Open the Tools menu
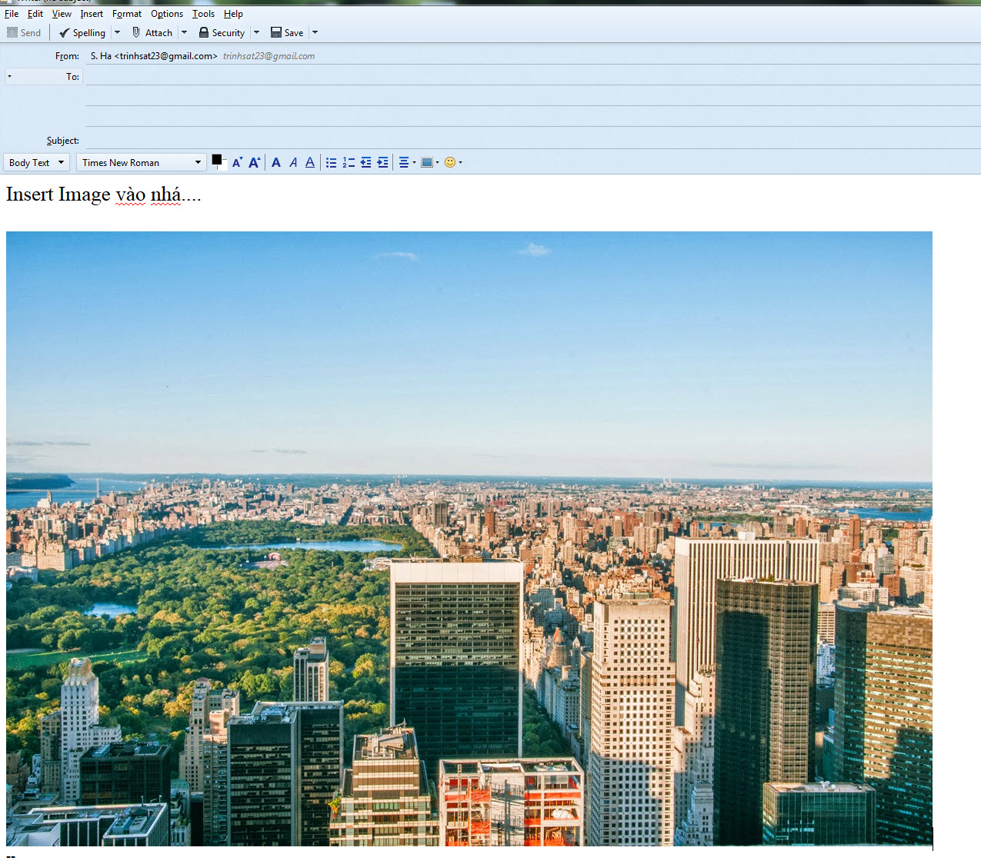981x864 pixels. pos(203,14)
